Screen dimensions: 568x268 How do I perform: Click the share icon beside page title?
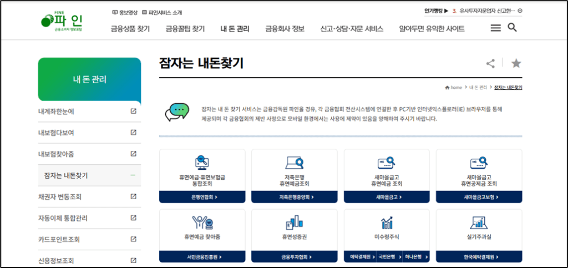(490, 64)
